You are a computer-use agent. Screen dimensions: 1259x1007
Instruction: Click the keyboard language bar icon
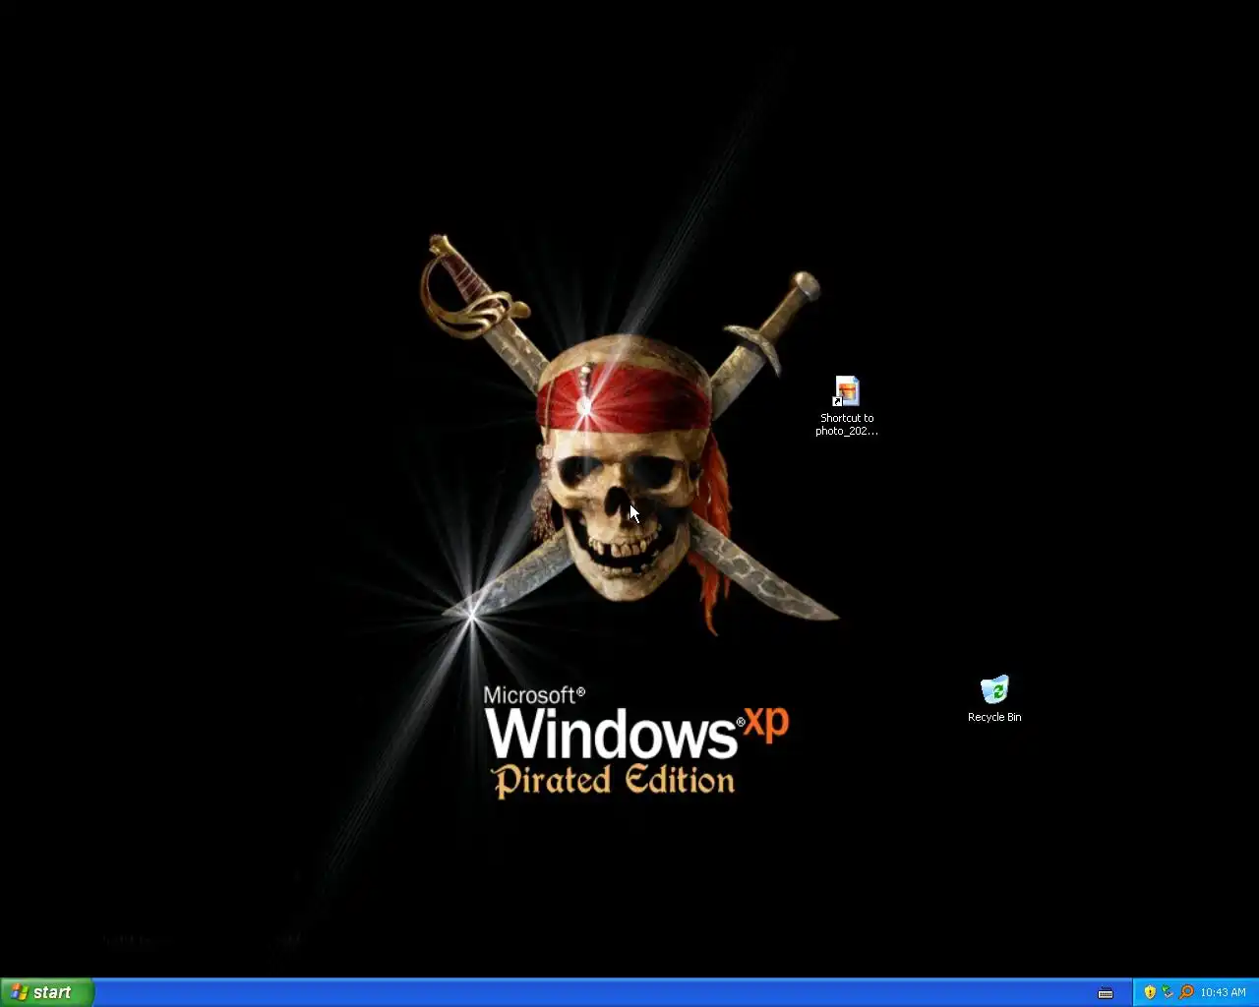pos(1106,993)
